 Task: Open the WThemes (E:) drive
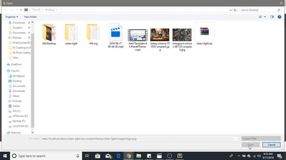20,116
